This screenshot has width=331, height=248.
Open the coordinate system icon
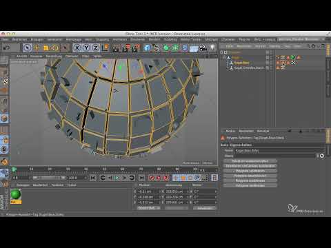[x=106, y=48]
